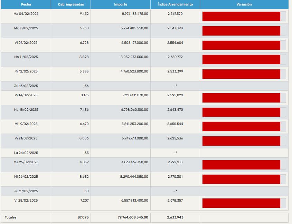Click the date Ju 13/02/2025

pyautogui.click(x=26, y=86)
